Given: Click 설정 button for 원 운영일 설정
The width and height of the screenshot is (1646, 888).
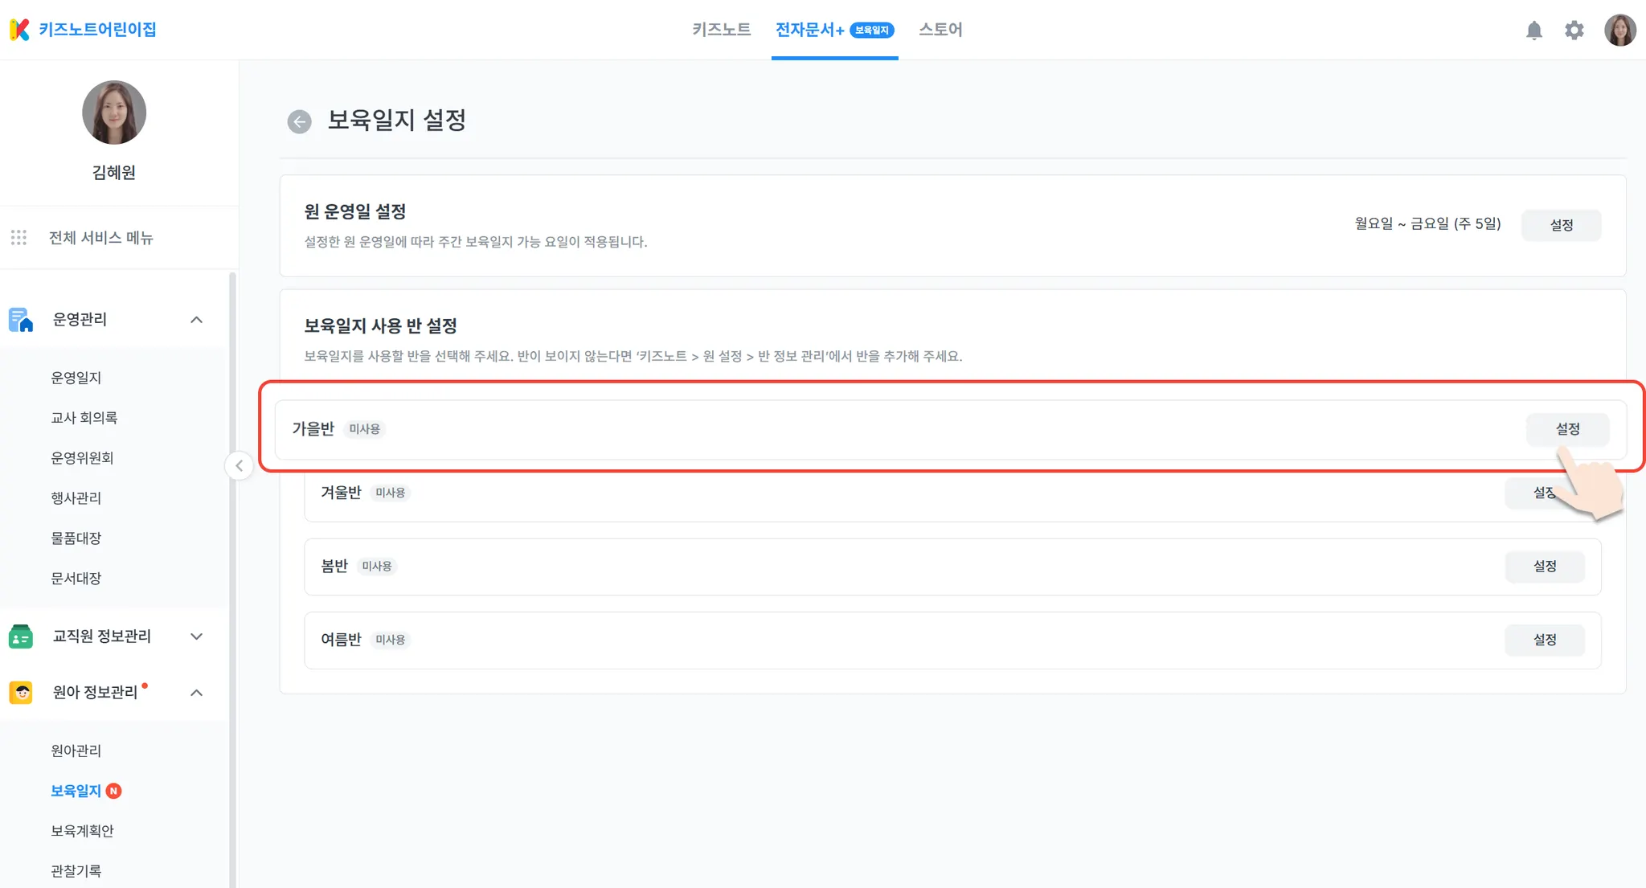Looking at the screenshot, I should point(1561,225).
